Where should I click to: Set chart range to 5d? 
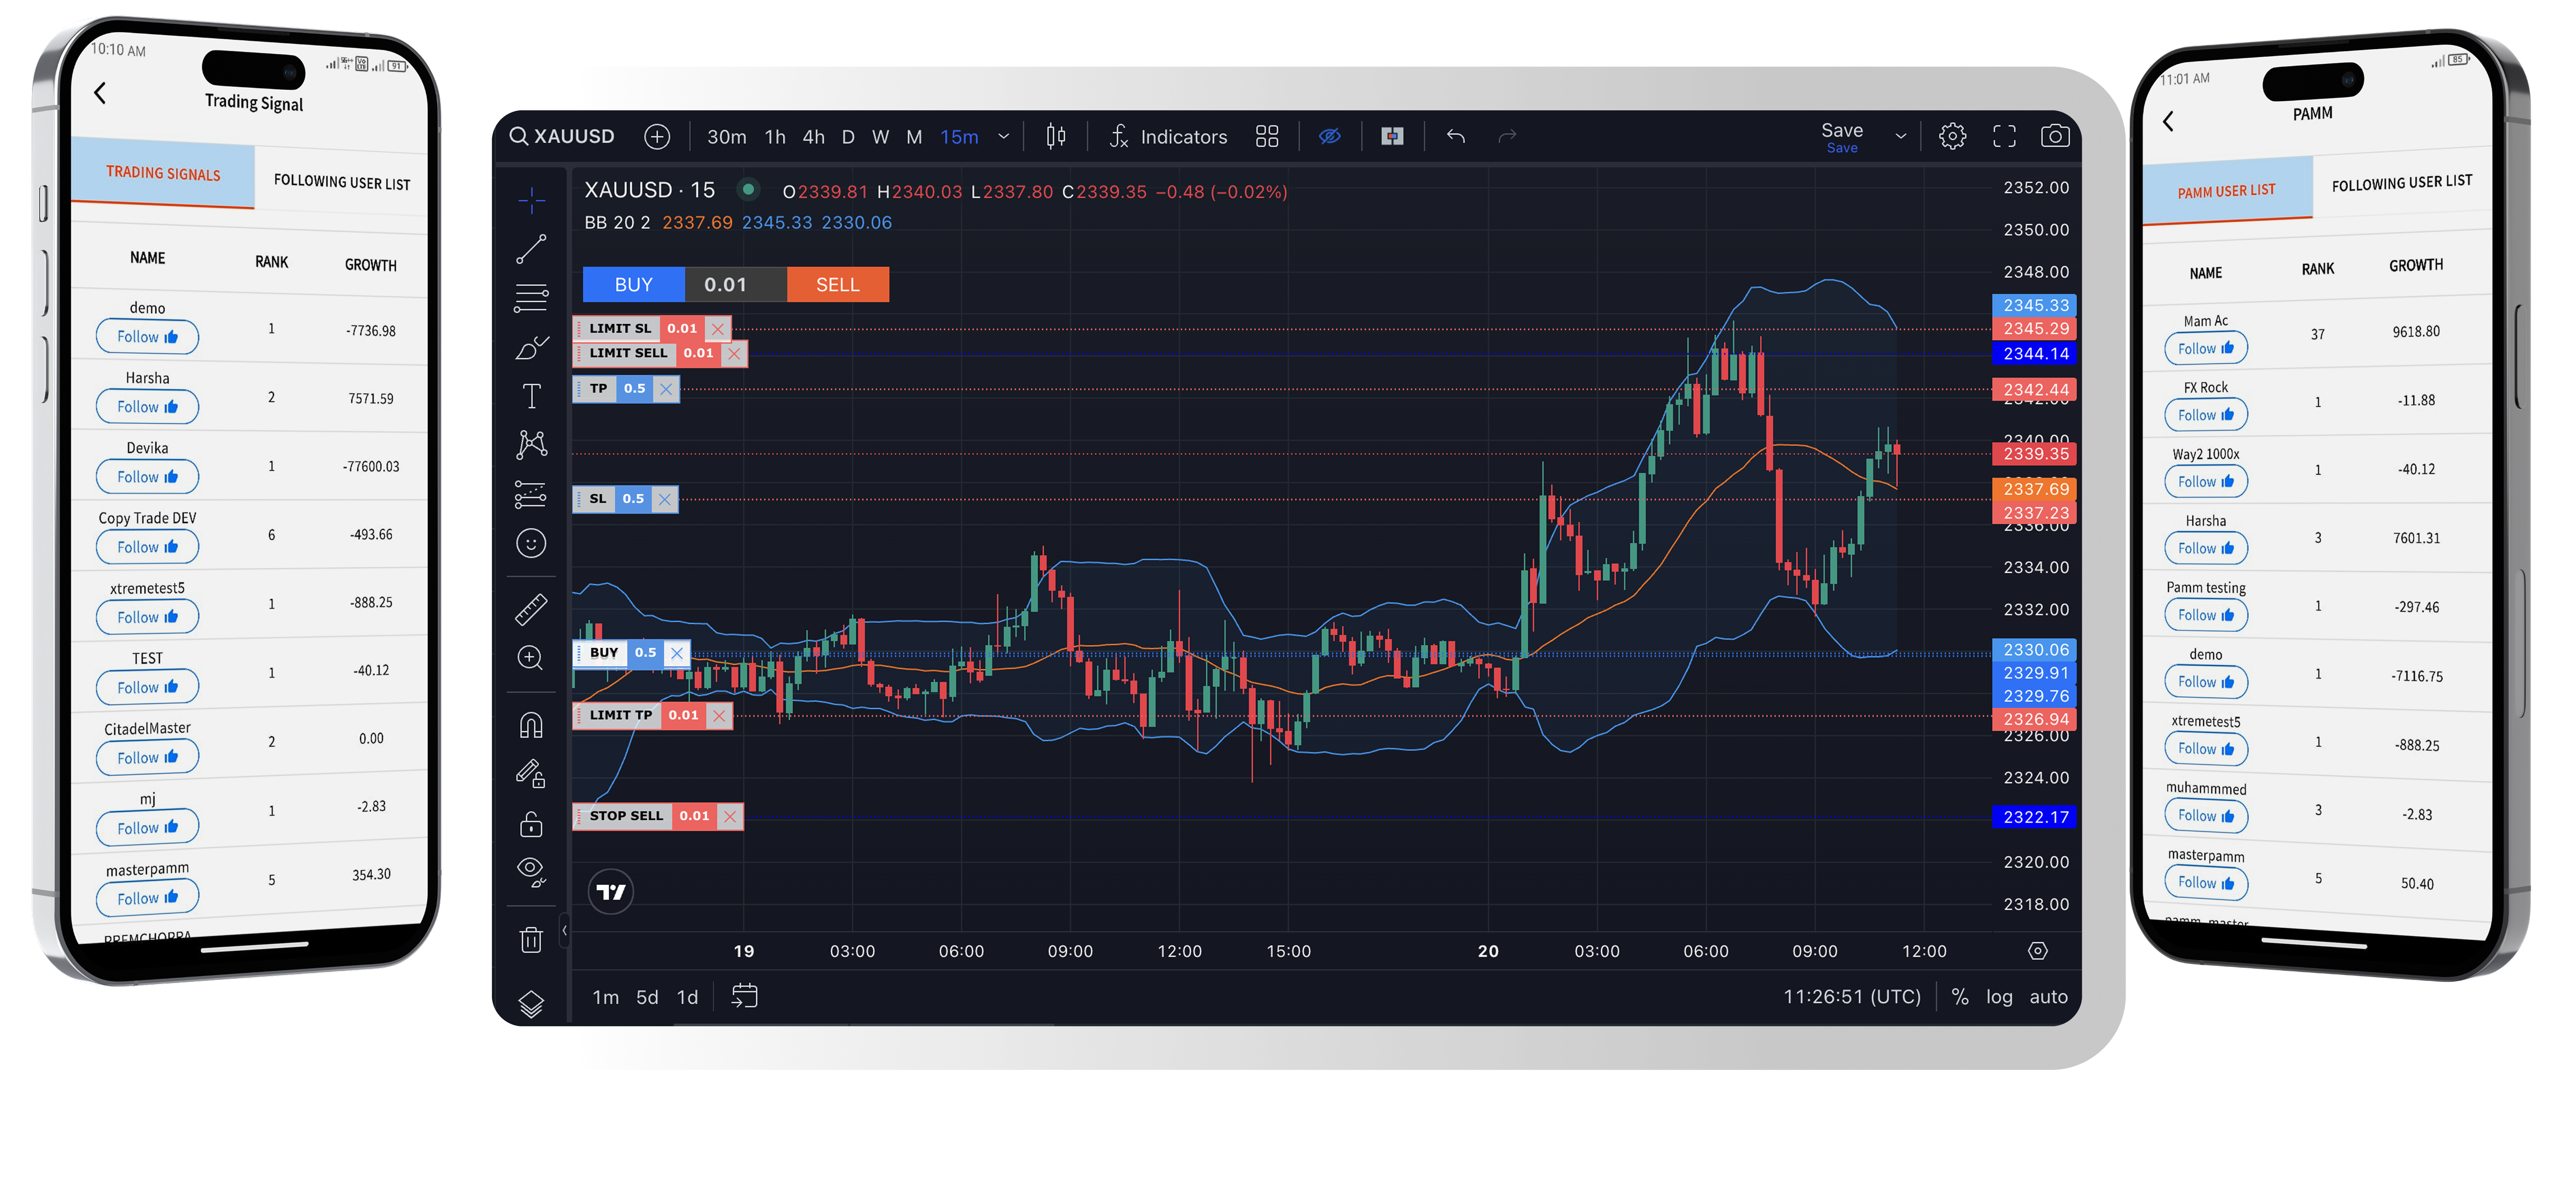pos(647,997)
